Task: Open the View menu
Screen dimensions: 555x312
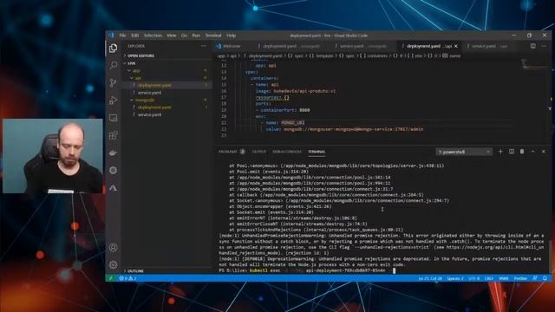Action: pyautogui.click(x=172, y=36)
